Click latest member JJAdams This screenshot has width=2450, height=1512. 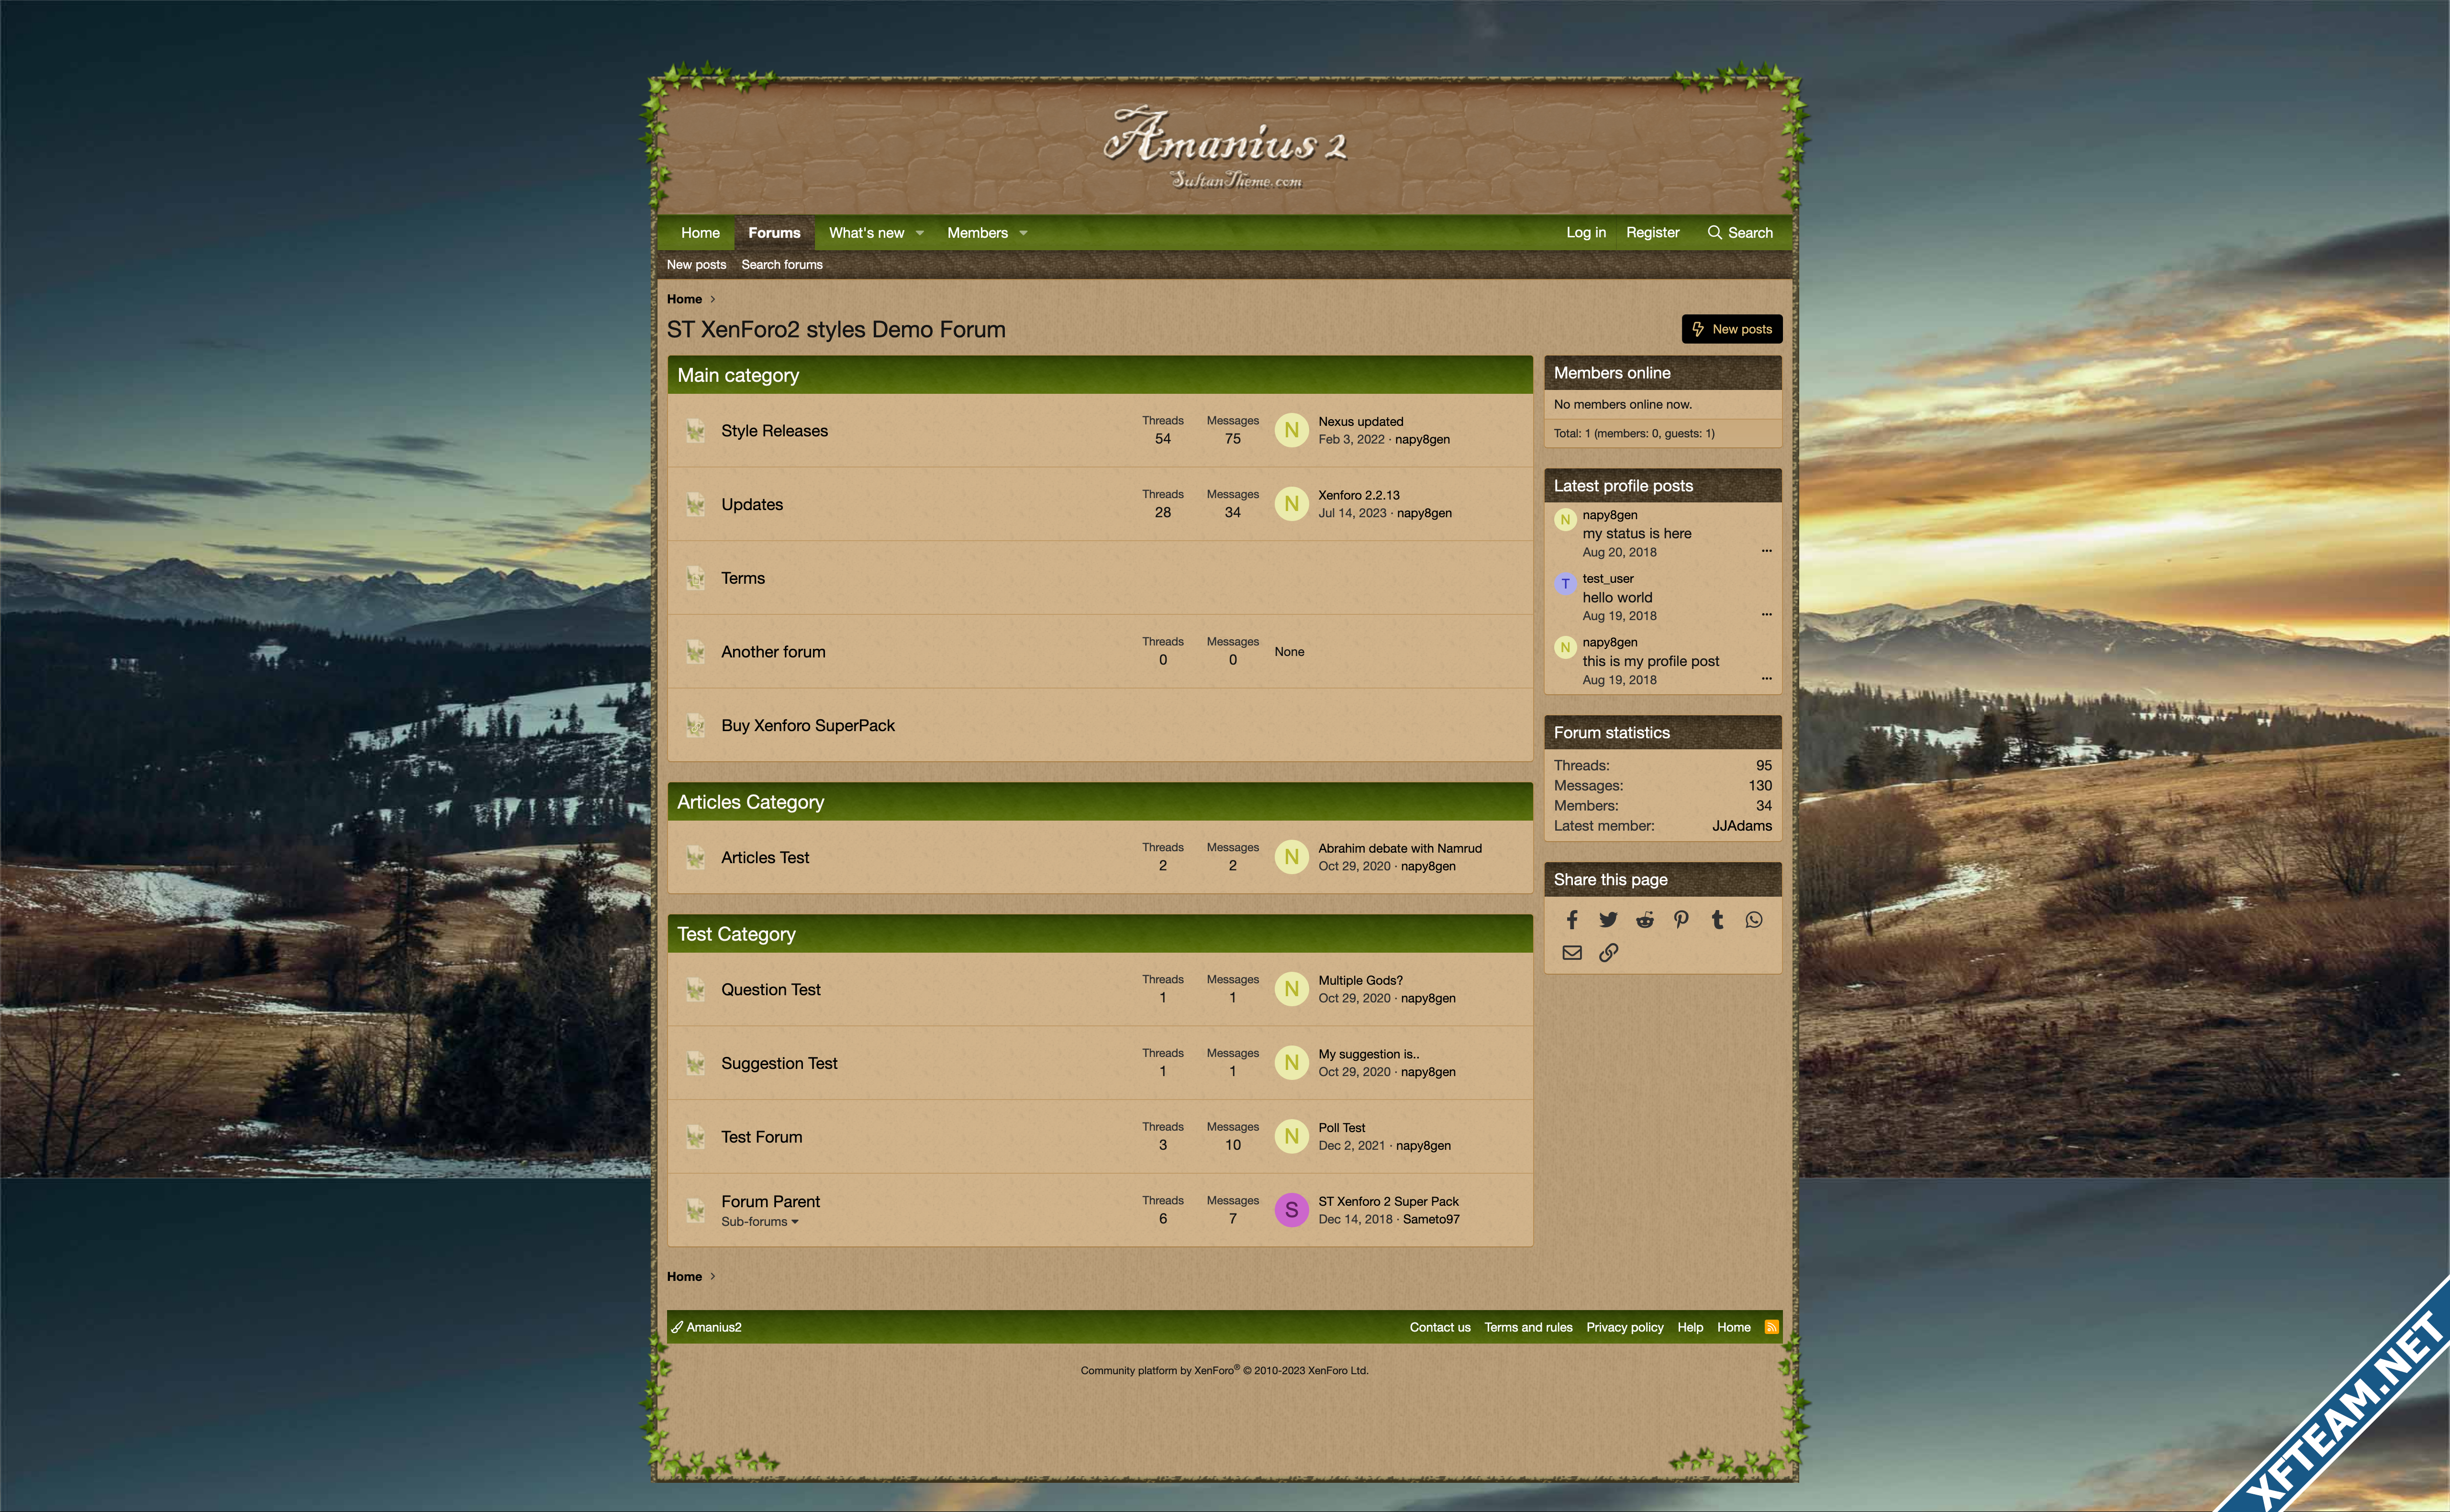coord(1741,826)
